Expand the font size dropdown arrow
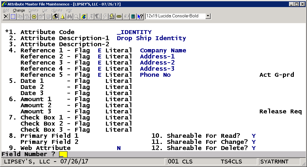Image resolution: width=307 pixels, height=167 pixels. [x=208, y=16]
